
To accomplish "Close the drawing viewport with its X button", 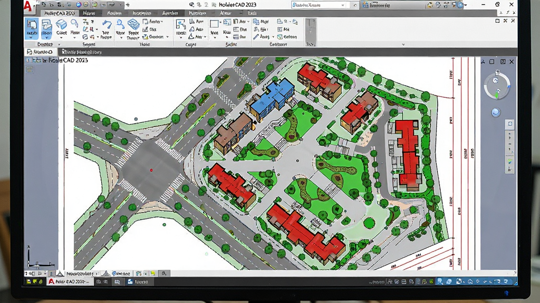I will coord(512,62).
